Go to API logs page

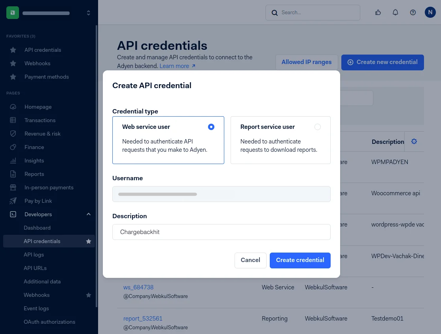(x=34, y=255)
